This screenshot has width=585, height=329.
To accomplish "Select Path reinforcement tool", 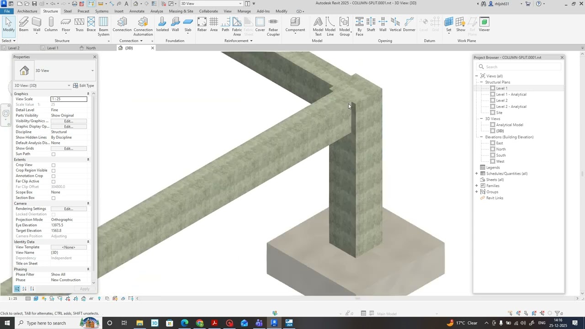I will (225, 25).
